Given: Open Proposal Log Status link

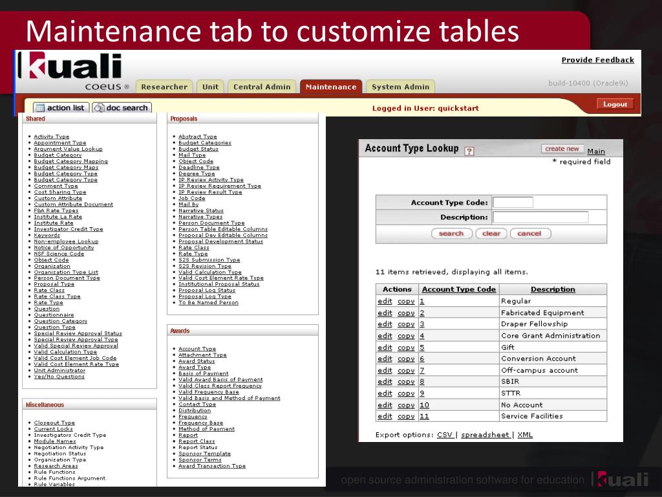Looking at the screenshot, I should (x=206, y=291).
